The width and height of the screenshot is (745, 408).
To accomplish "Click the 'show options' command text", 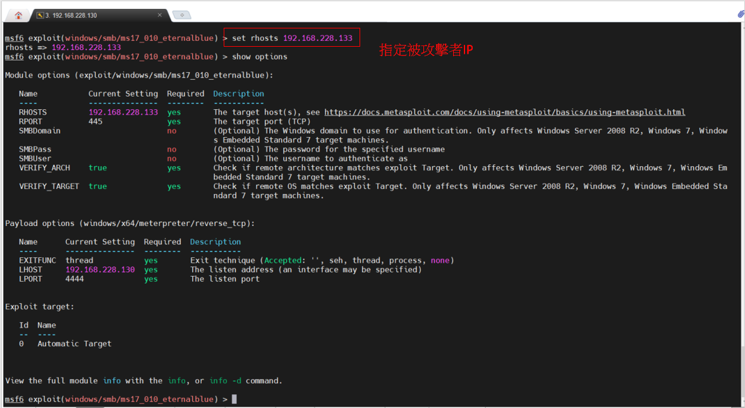I will (x=260, y=56).
